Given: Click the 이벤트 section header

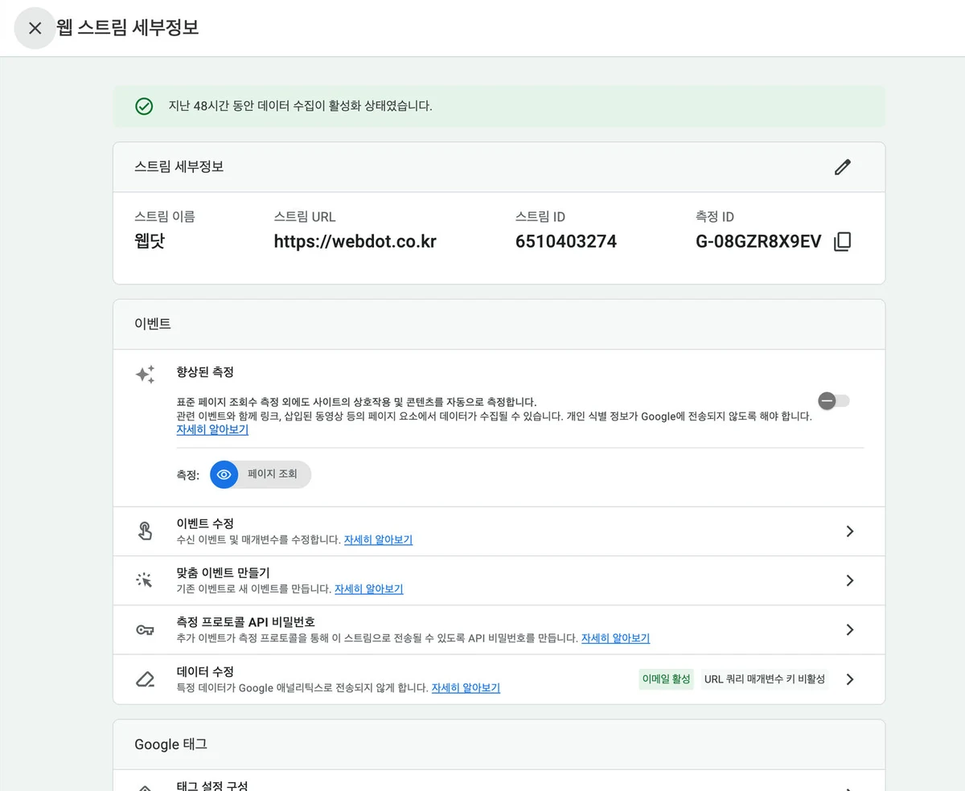Looking at the screenshot, I should point(153,324).
